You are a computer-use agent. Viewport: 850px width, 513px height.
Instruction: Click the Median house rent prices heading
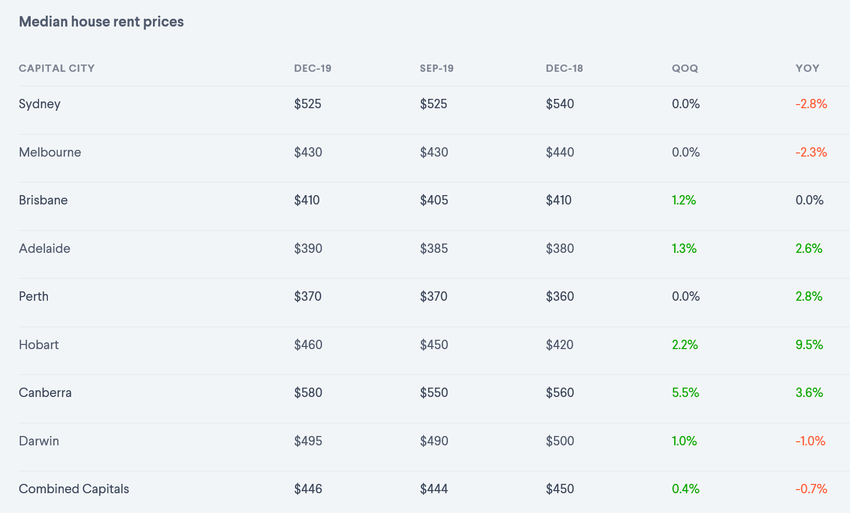click(x=101, y=22)
